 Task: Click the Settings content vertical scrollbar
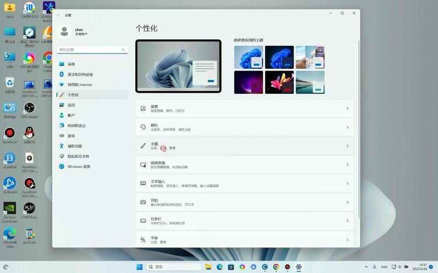(x=359, y=129)
